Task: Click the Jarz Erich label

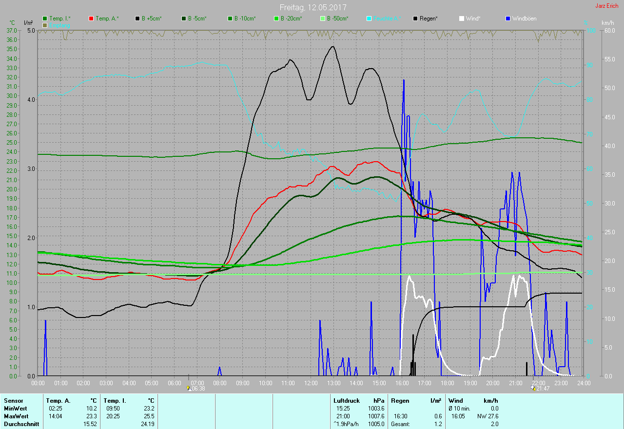Action: [x=607, y=6]
